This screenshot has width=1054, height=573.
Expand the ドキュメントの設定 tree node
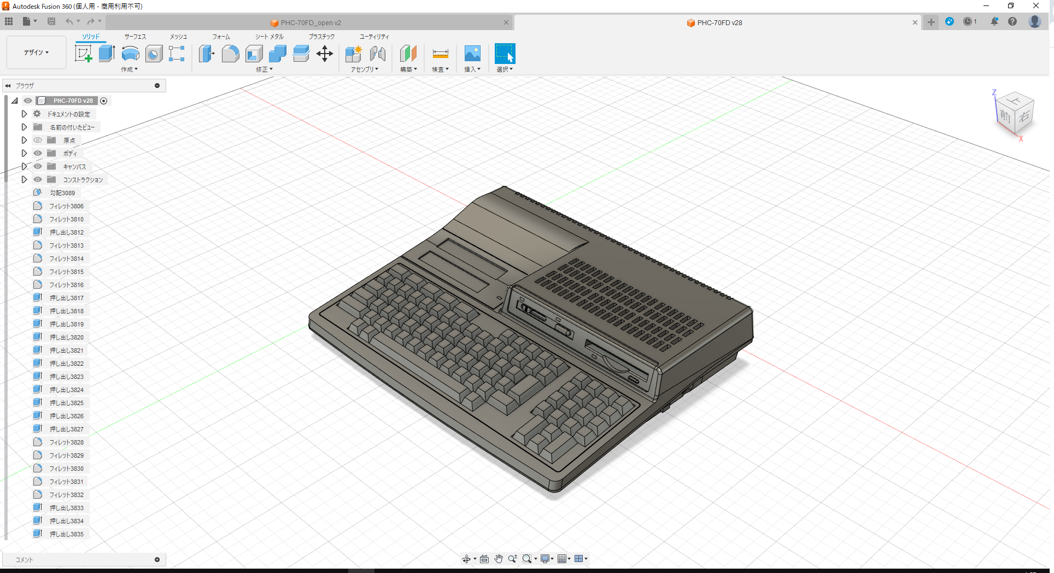24,113
